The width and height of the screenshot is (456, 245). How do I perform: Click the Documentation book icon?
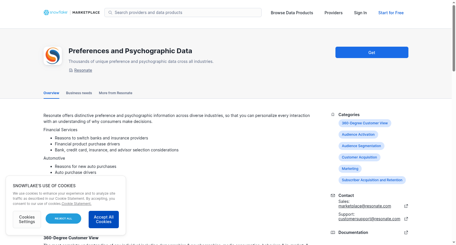333,232
